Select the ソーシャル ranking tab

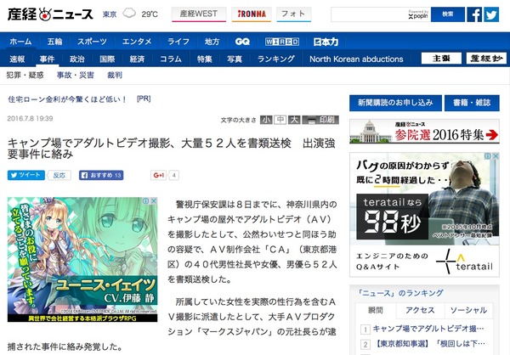click(x=468, y=310)
